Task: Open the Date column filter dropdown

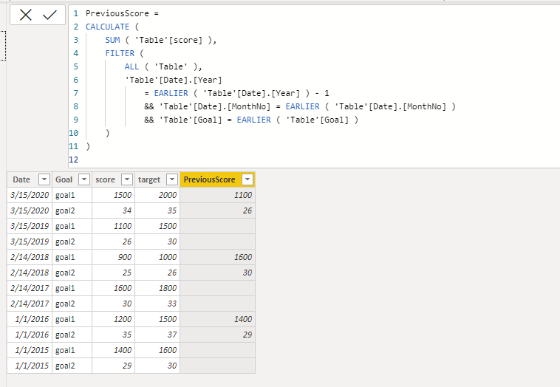Action: tap(44, 179)
